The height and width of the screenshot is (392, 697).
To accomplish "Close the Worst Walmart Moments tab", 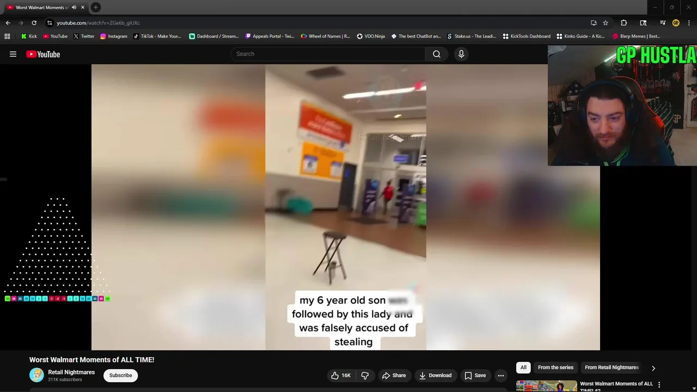I will click(83, 7).
